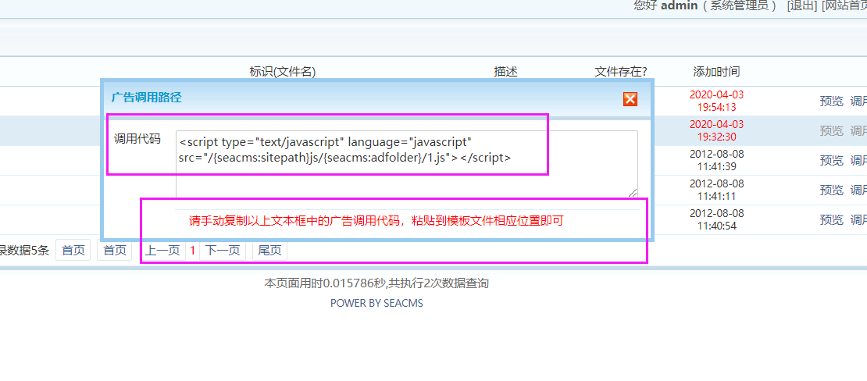
Task: Go to 下一页 next page
Action: 223,251
